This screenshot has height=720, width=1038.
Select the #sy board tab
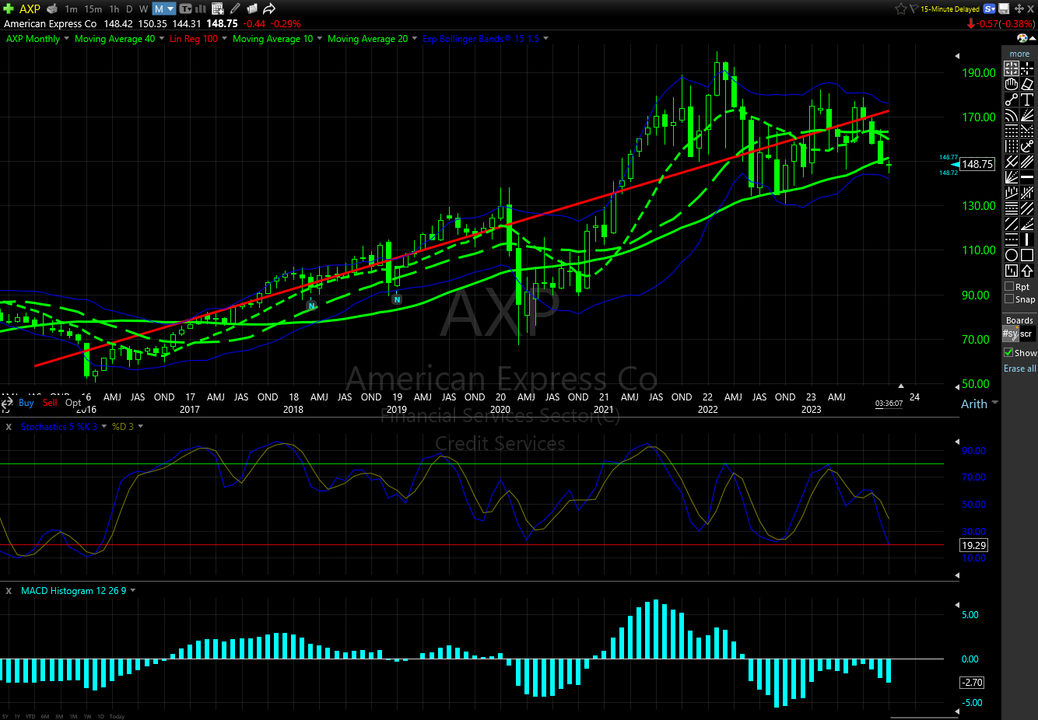coord(1010,334)
